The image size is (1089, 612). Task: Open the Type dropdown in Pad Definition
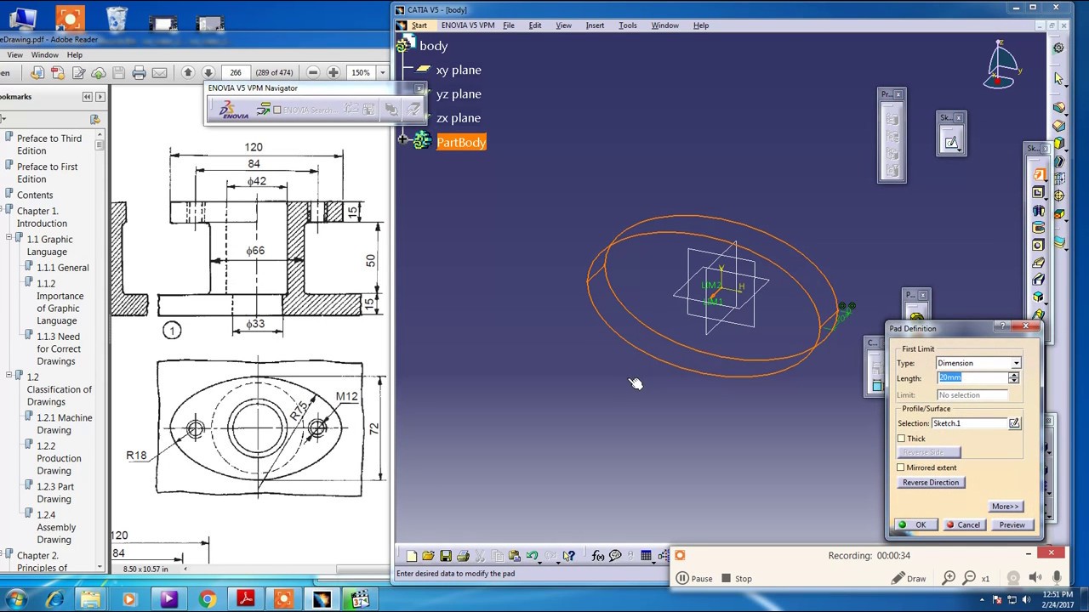tap(1016, 363)
